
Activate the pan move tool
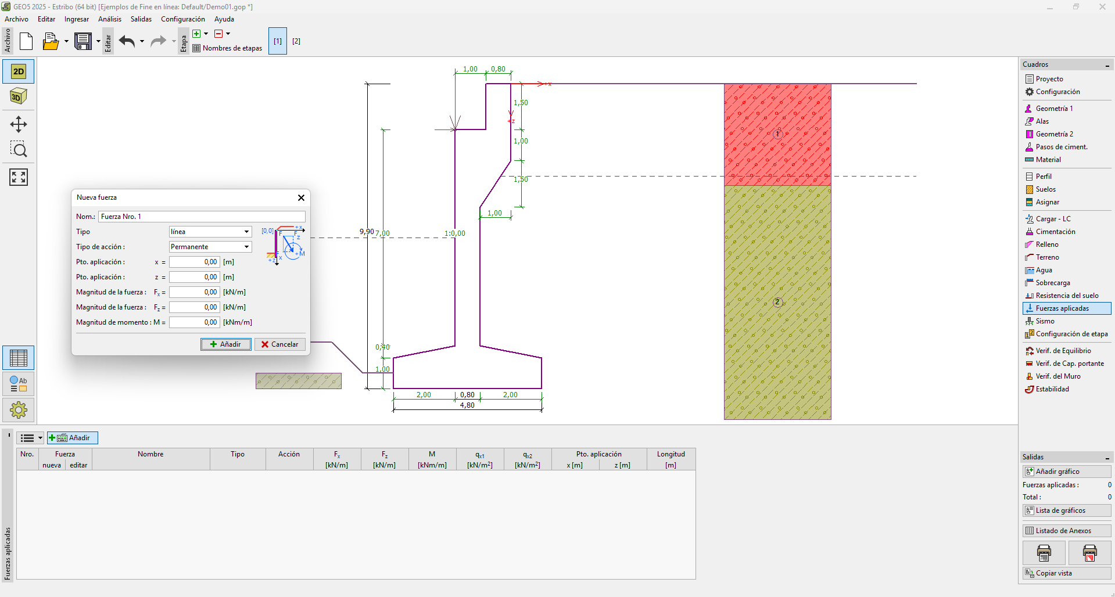pyautogui.click(x=19, y=124)
